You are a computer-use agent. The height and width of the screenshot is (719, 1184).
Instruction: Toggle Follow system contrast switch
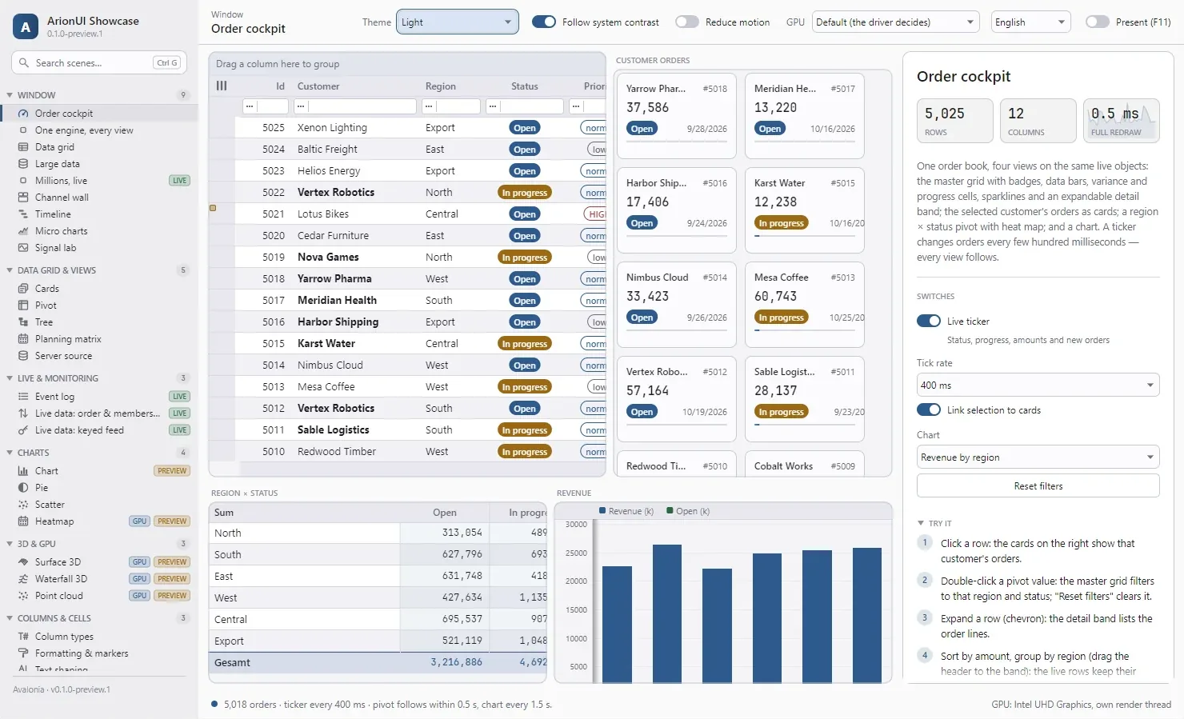544,22
